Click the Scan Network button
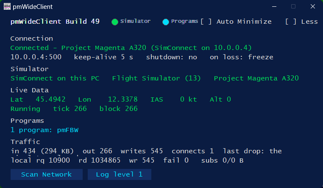The height and width of the screenshot is (188, 323). [x=47, y=174]
